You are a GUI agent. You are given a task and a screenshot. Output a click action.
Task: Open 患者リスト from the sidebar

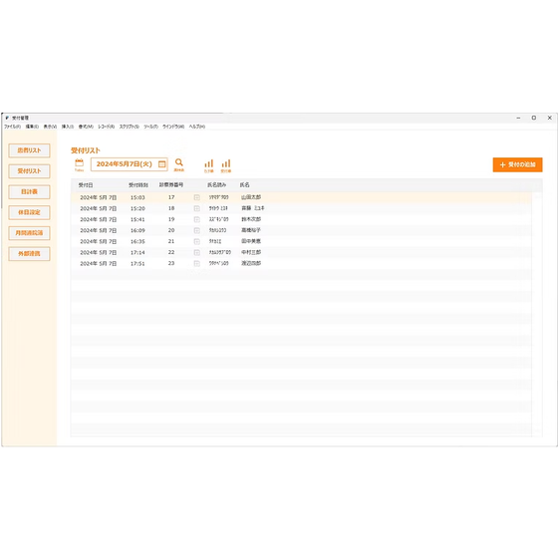tap(29, 150)
